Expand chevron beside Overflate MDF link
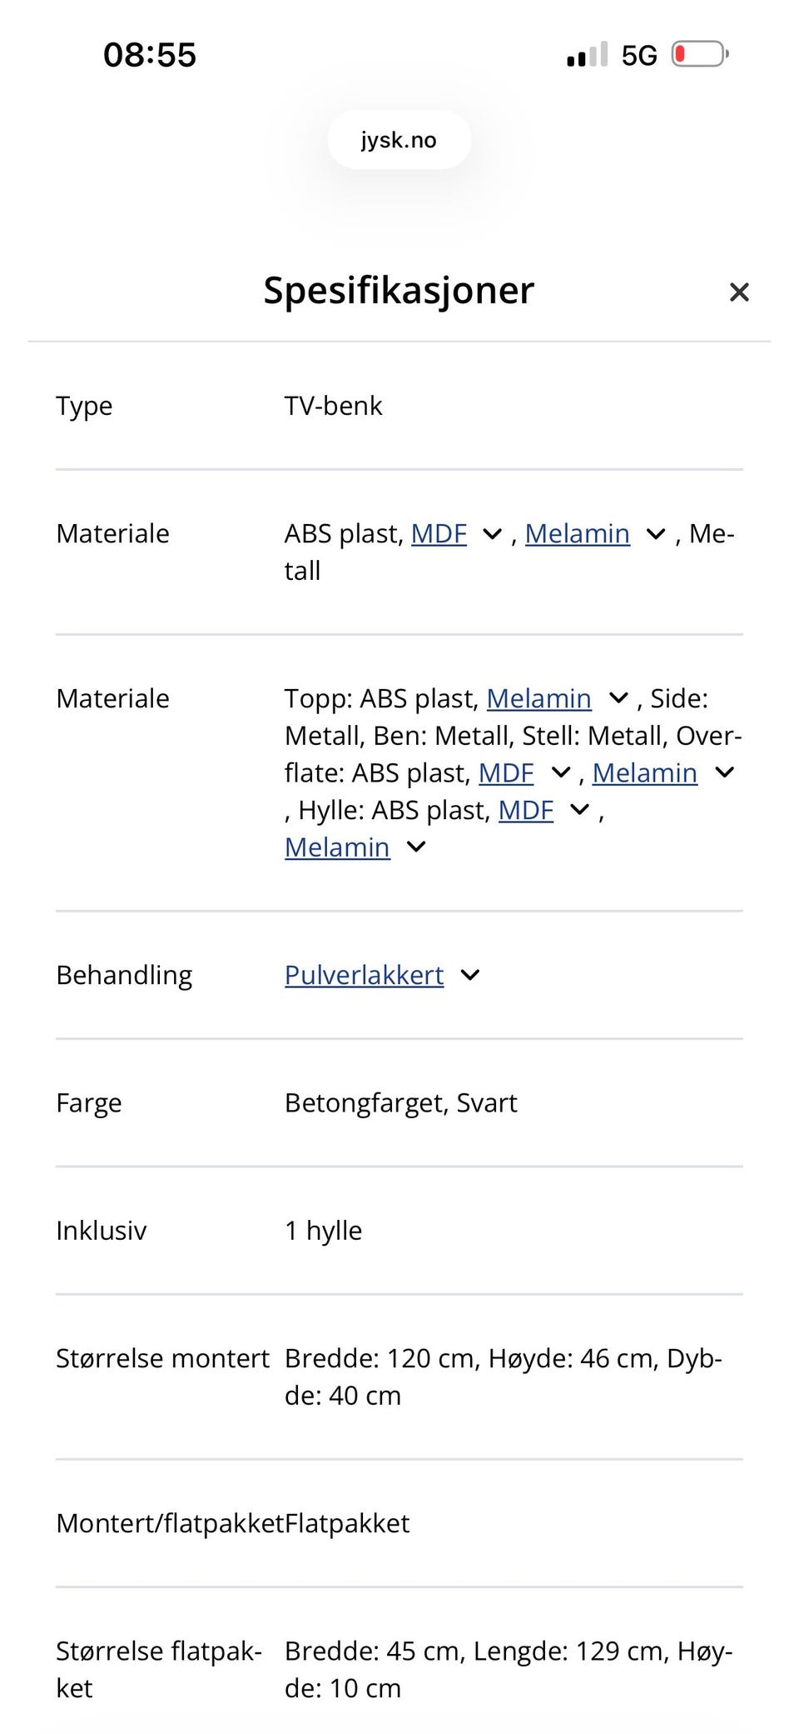799x1734 pixels. point(562,773)
